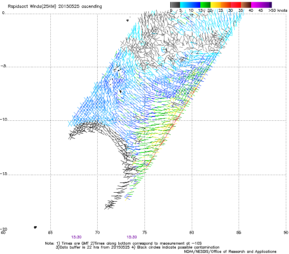Click legend tick label '45'

tap(260, 11)
